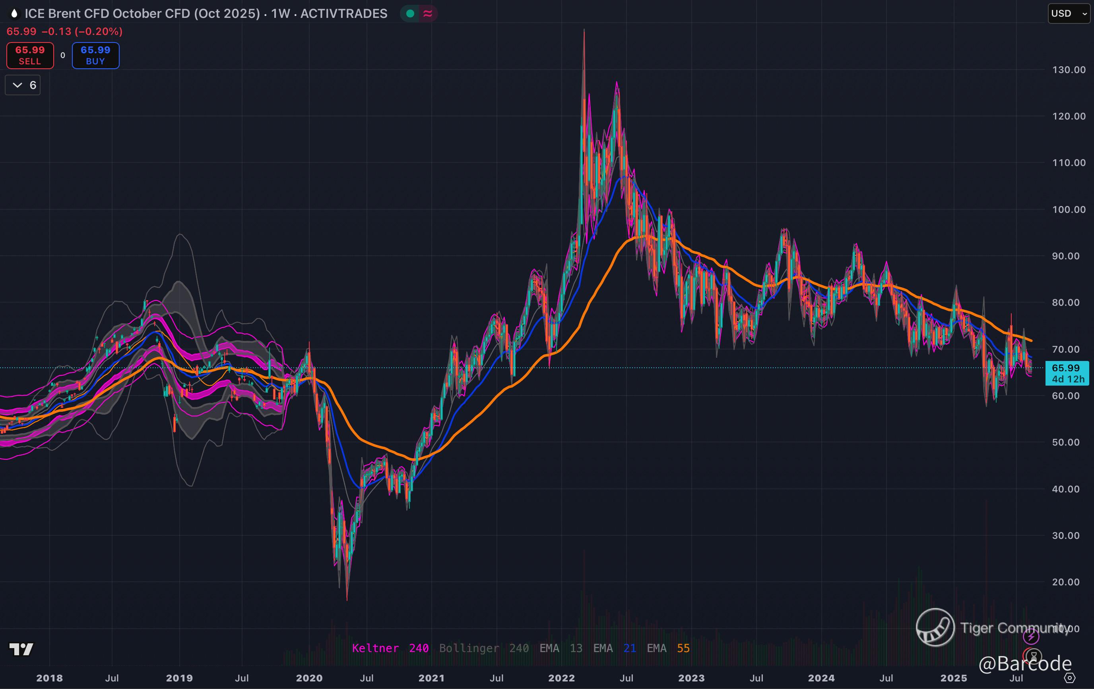Select the Bollinger 240 indicator label
Viewport: 1094px width, 689px height.
483,648
